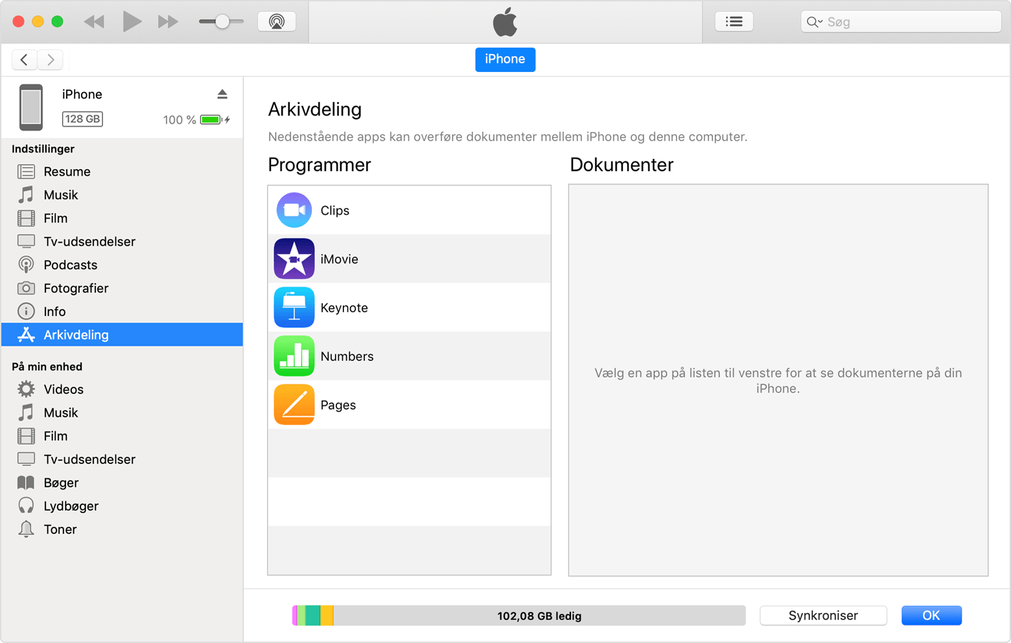Click the AirPlay icon in the toolbar

point(276,20)
